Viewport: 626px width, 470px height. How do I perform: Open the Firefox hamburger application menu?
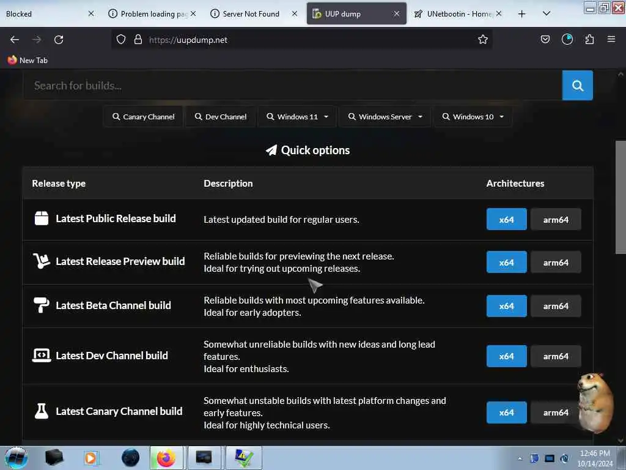click(611, 39)
